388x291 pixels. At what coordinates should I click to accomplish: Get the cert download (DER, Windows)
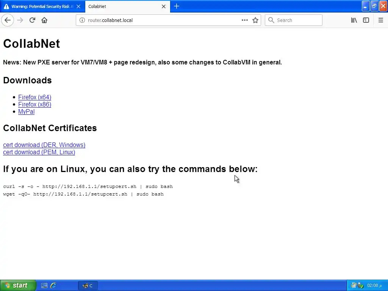(x=44, y=145)
